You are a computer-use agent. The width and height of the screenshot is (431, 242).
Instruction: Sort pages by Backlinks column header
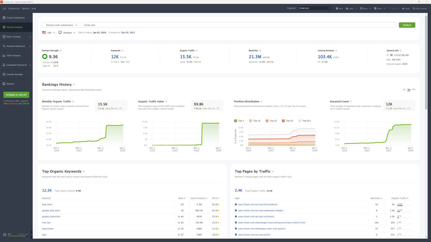(375, 198)
